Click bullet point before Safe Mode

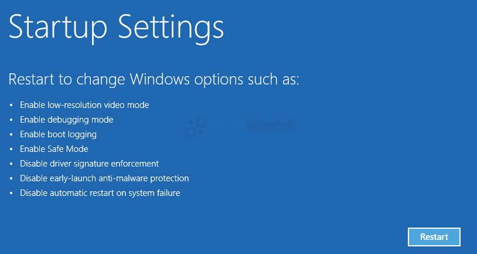click(x=12, y=149)
